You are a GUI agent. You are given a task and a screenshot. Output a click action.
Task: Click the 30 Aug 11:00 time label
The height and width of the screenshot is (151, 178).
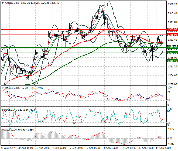pyautogui.click(x=25, y=148)
